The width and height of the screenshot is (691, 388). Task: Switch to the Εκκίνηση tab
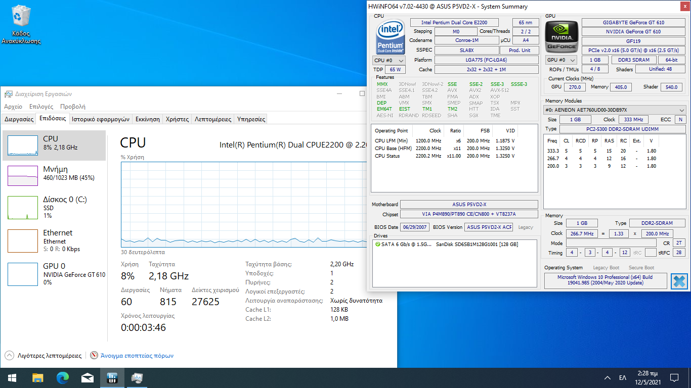[148, 119]
